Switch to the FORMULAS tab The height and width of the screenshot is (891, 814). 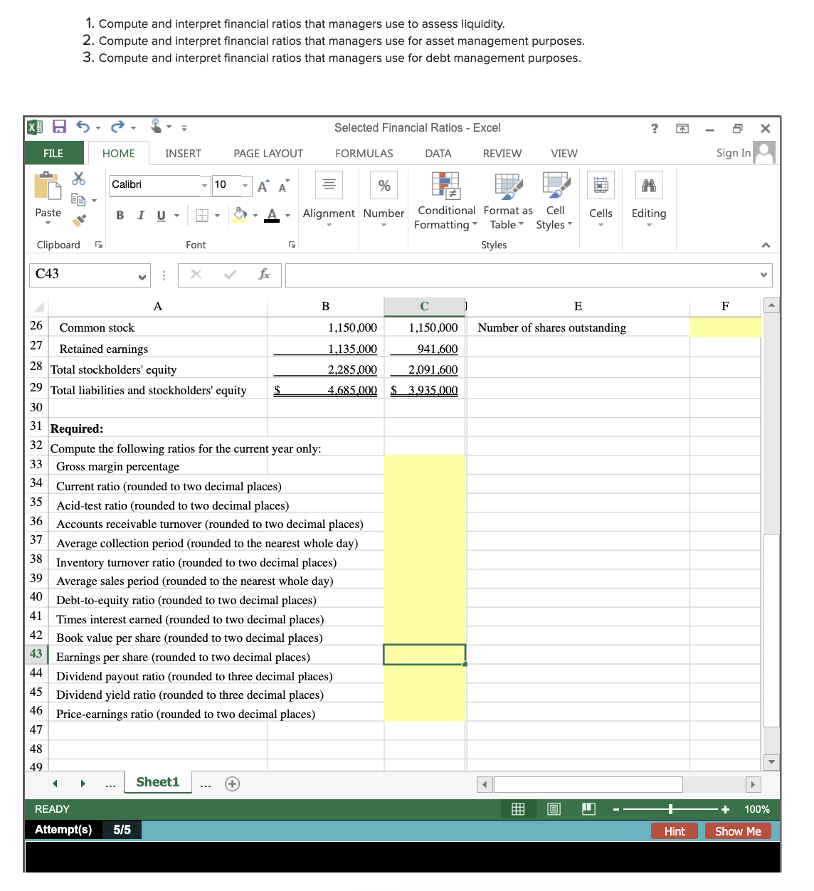click(x=364, y=153)
